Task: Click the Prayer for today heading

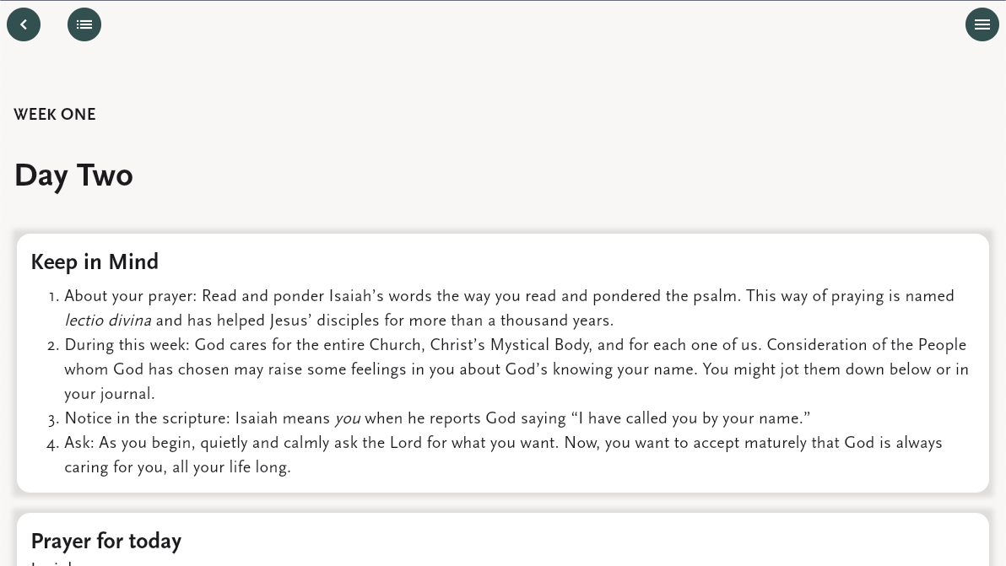Action: [x=105, y=542]
